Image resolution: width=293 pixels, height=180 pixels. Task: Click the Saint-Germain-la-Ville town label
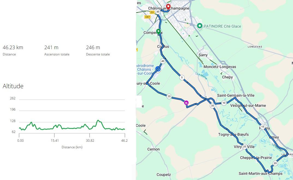pyautogui.click(x=236, y=95)
